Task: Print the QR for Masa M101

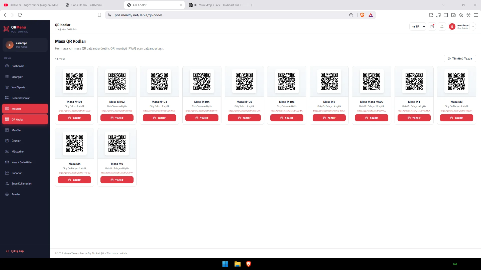Action: [x=74, y=118]
